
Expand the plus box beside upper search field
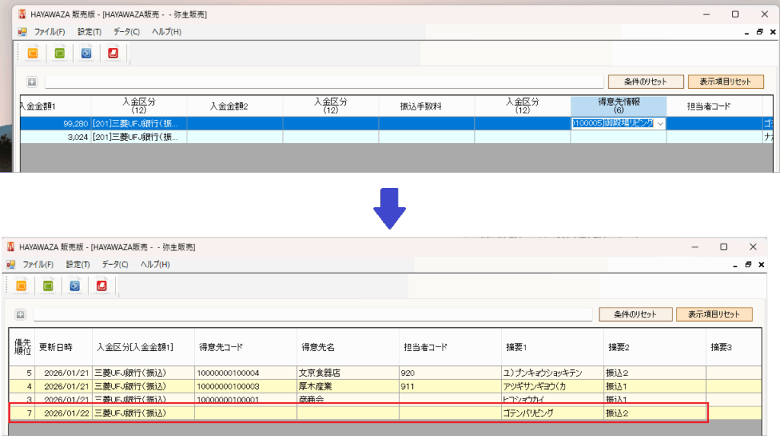coord(32,82)
